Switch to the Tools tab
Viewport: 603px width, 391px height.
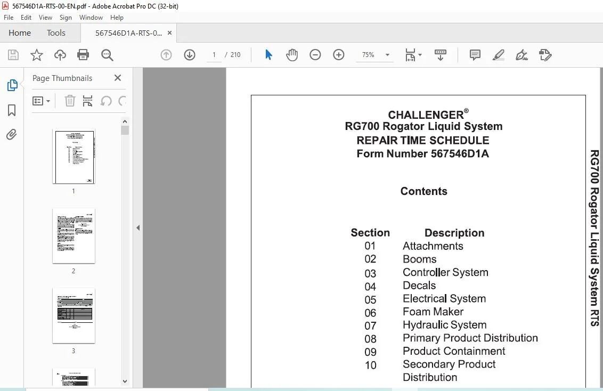pyautogui.click(x=56, y=32)
